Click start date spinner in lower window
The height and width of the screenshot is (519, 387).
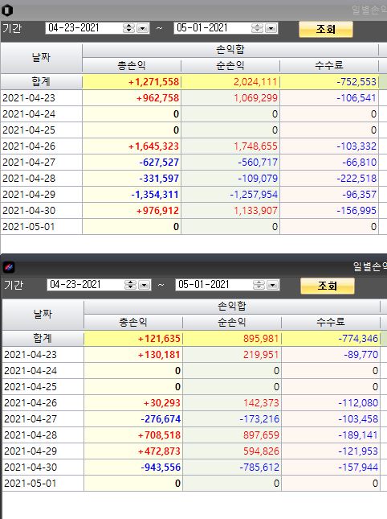coord(130,285)
